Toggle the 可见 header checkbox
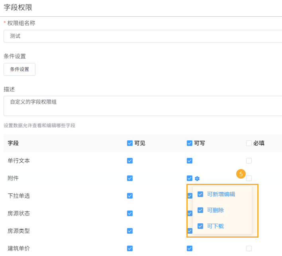282x256 pixels. click(130, 143)
